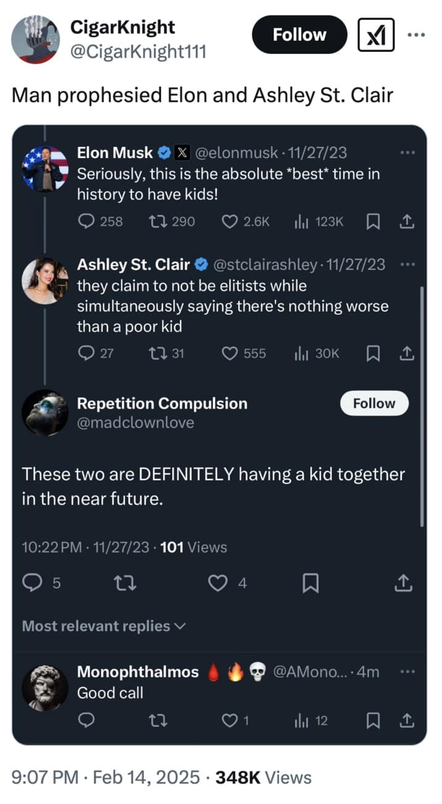
Task: Open the share icon on Monophthalmos's reply
Action: tap(407, 721)
